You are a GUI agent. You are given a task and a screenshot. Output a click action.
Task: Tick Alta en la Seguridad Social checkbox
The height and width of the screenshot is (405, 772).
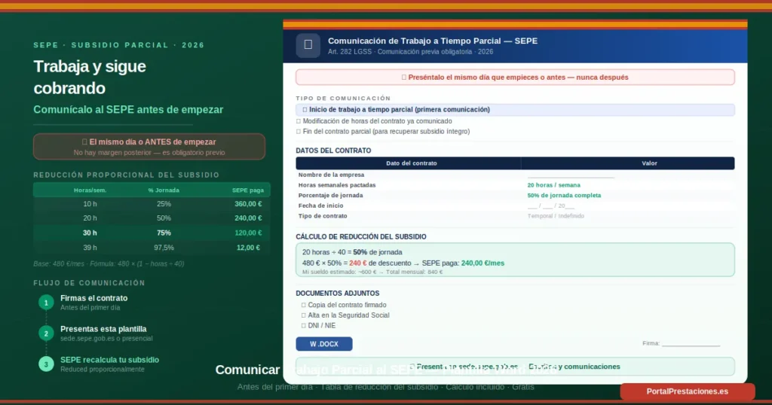point(304,315)
